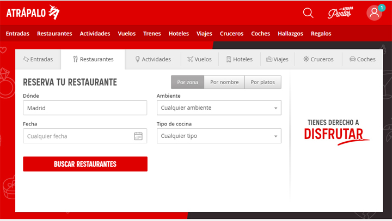Click the ticket icon on Entradas tab
The image size is (392, 221).
tap(26, 59)
